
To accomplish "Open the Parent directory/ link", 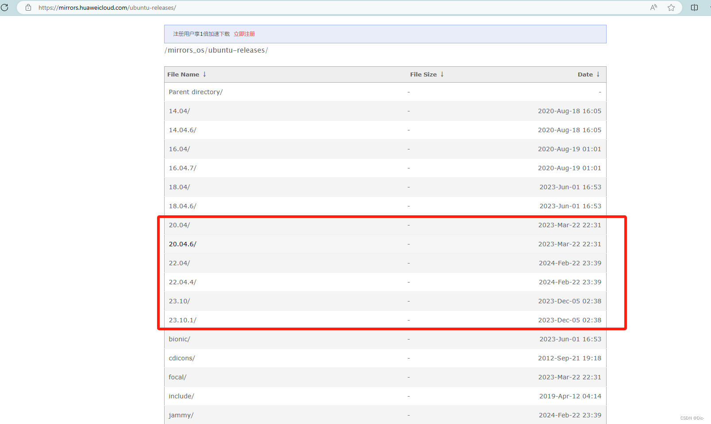I will pyautogui.click(x=196, y=92).
